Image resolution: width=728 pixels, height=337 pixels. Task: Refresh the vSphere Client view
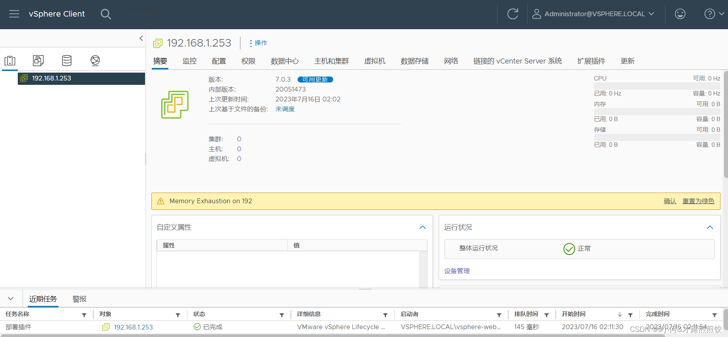click(513, 14)
